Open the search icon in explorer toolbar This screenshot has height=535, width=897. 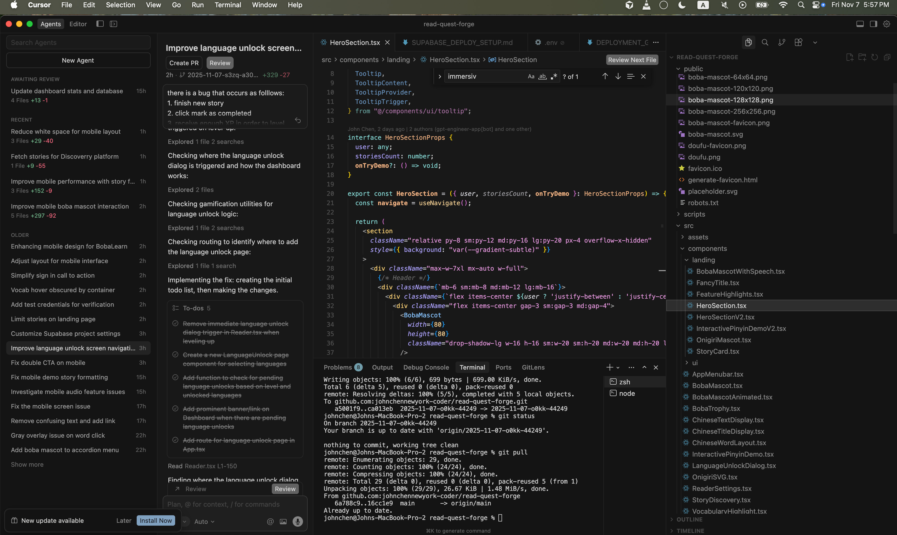tap(765, 43)
